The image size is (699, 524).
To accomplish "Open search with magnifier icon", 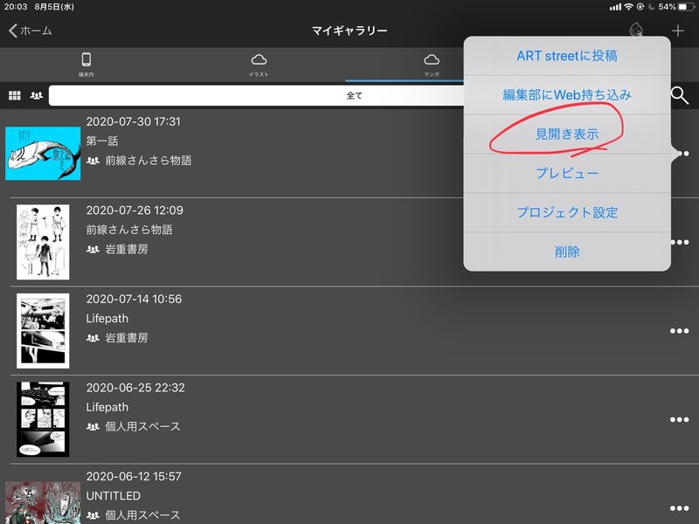I will 680,95.
